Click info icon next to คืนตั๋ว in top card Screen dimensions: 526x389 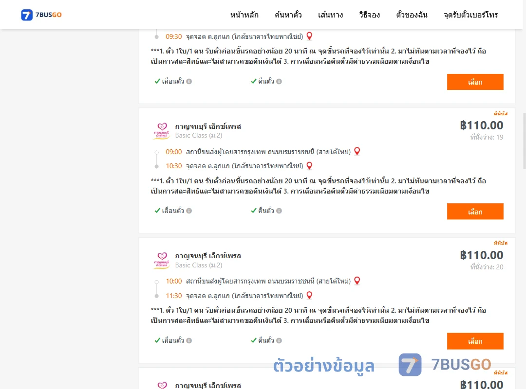tap(279, 81)
